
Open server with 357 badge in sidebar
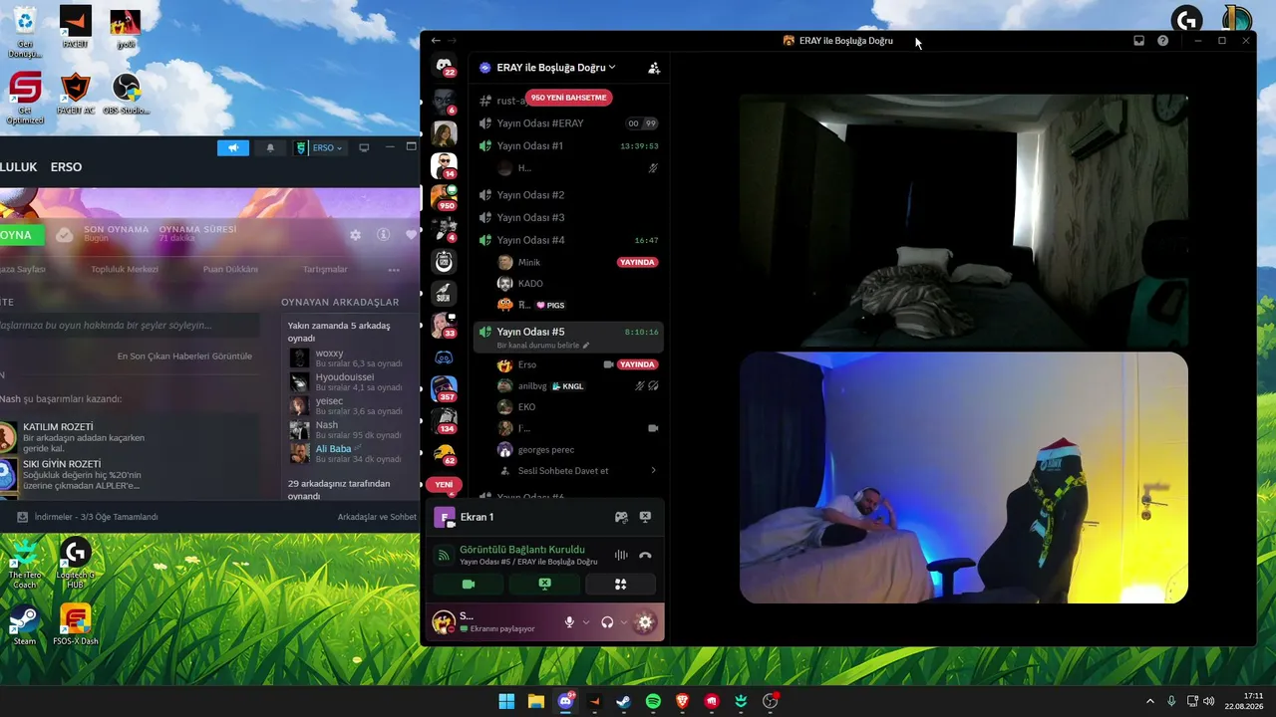pyautogui.click(x=444, y=388)
